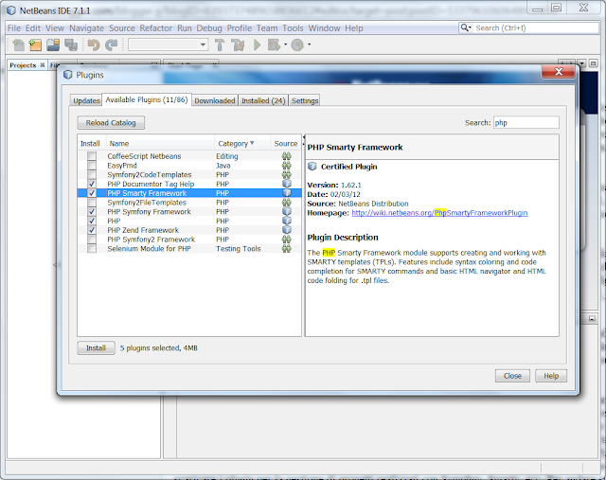Click PHP Symfony2 Framework source icon

(x=286, y=240)
